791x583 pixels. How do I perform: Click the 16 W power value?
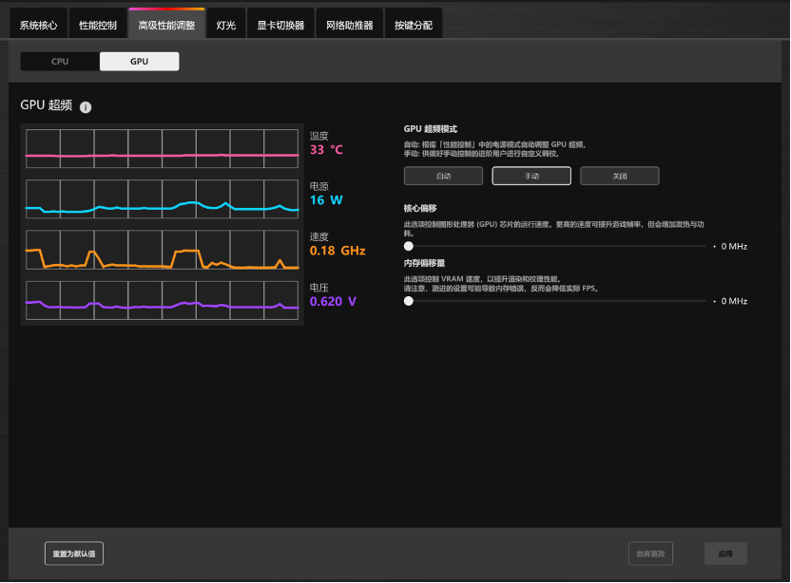click(x=326, y=200)
